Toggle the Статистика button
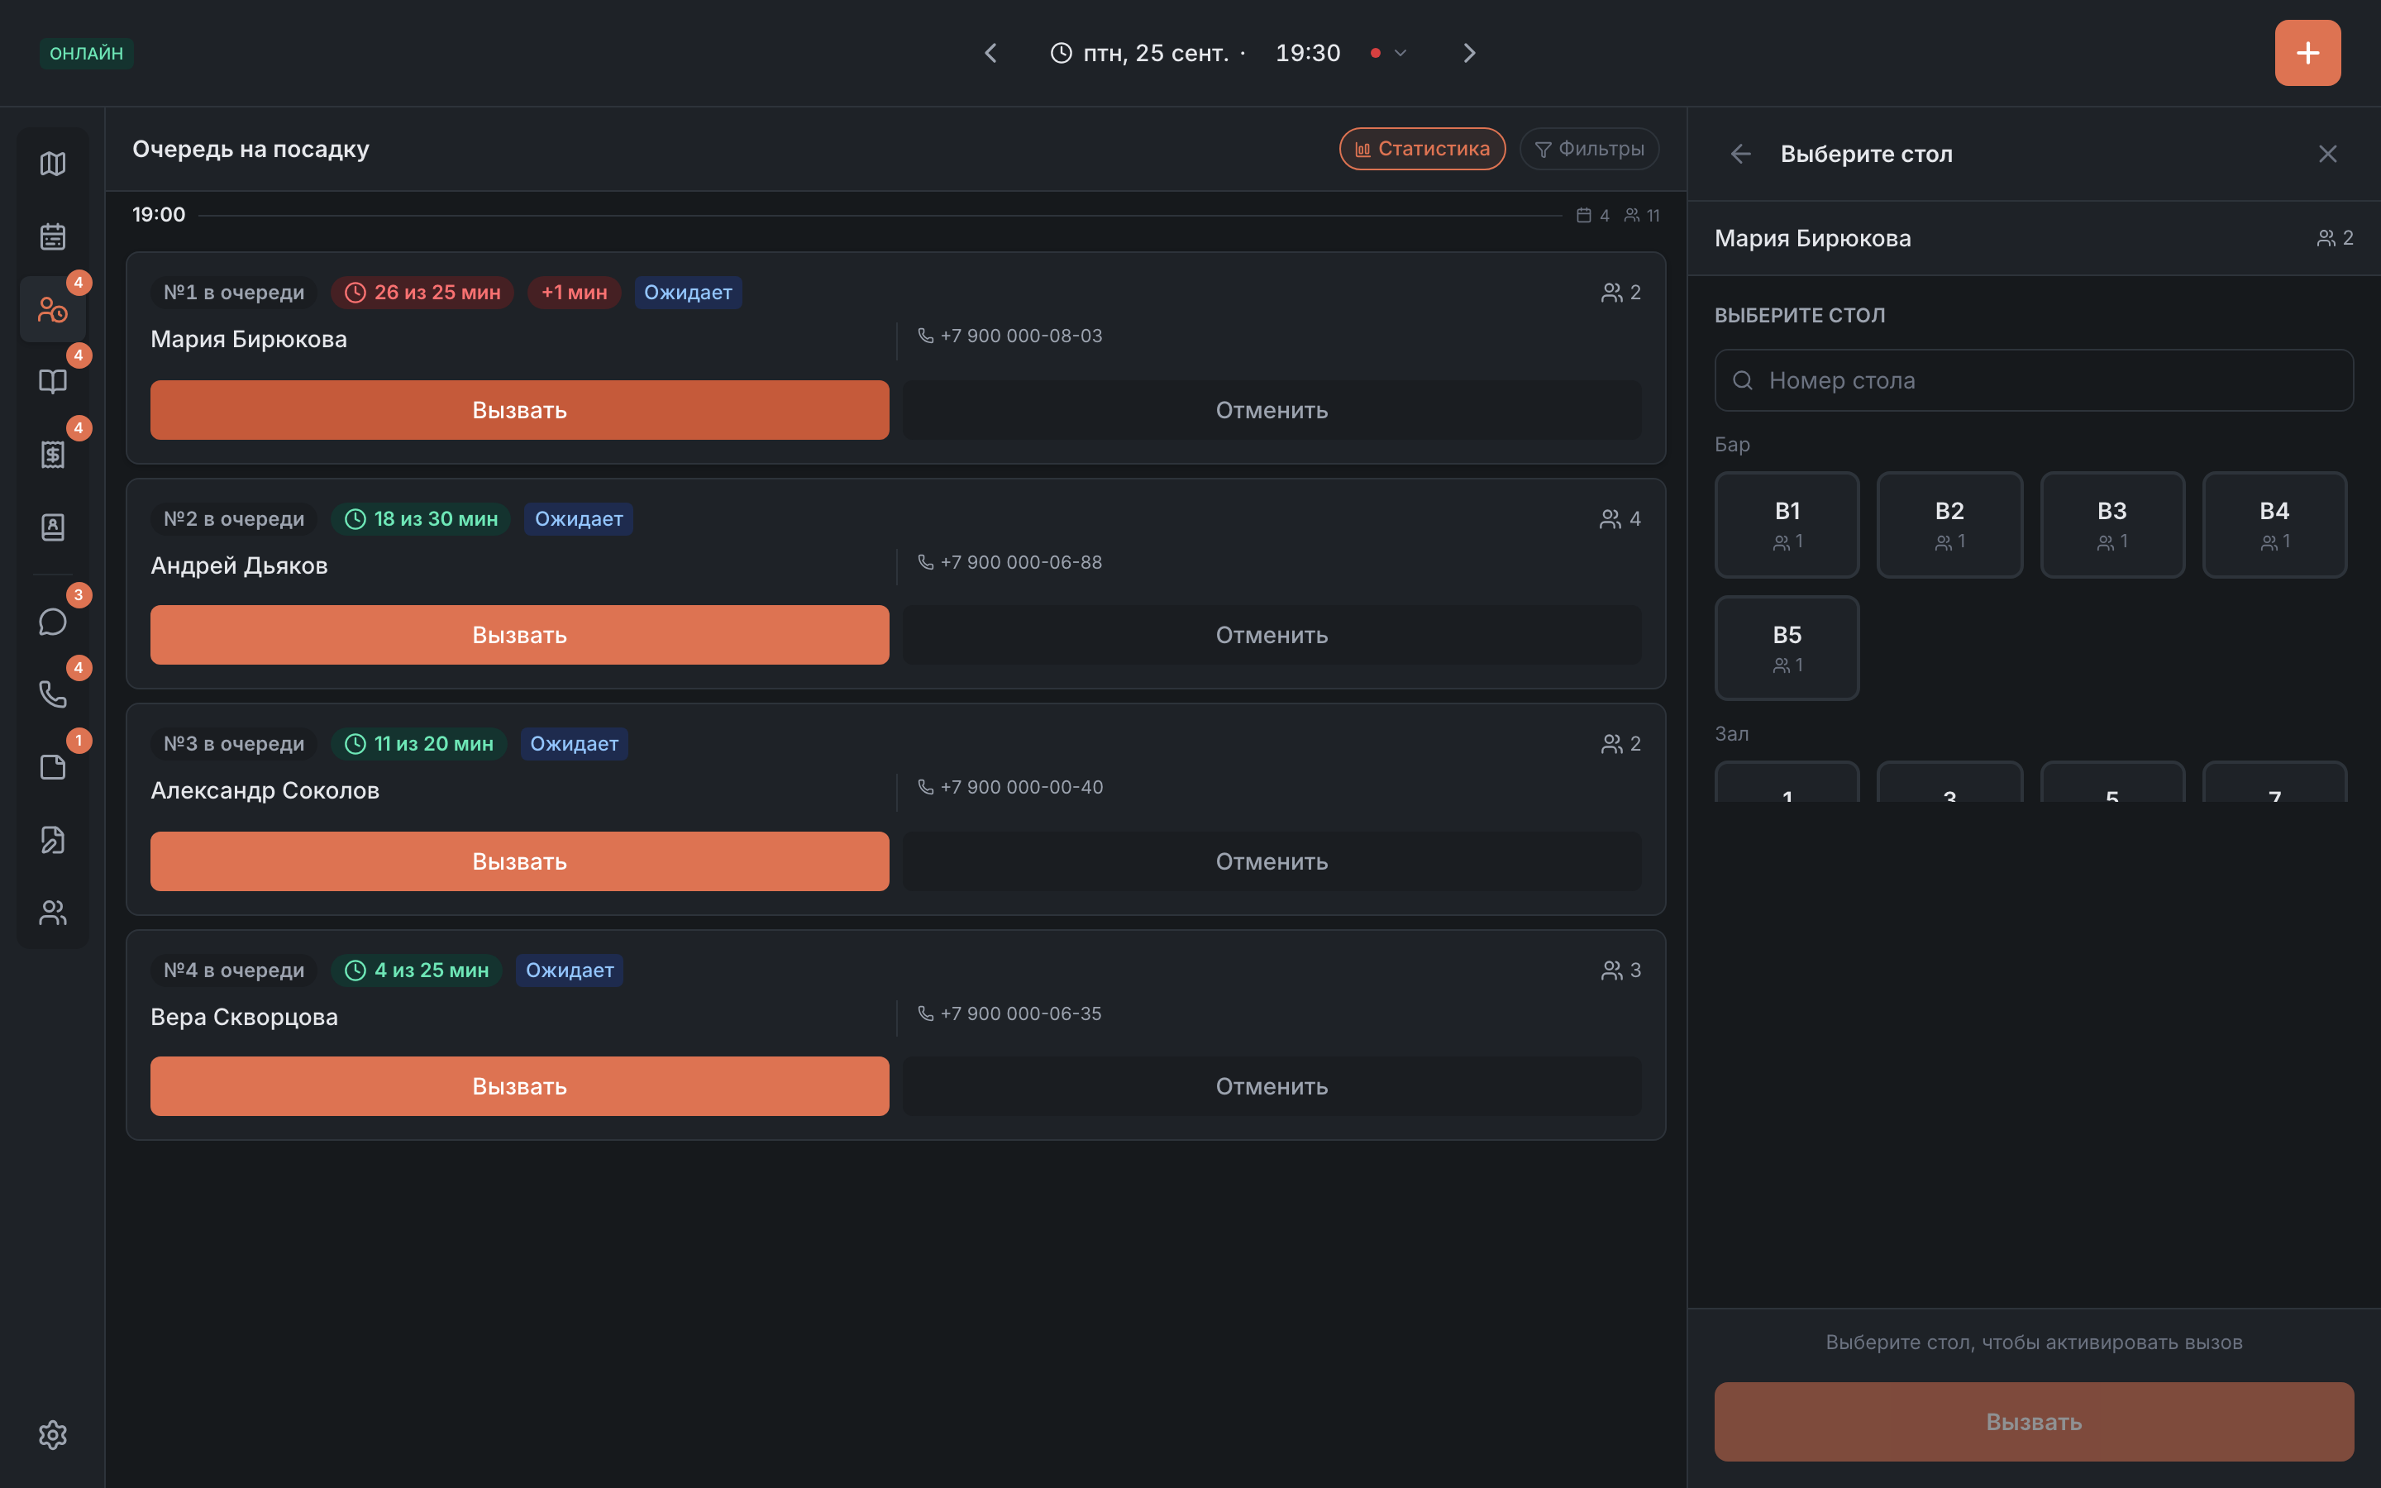 (x=1422, y=149)
